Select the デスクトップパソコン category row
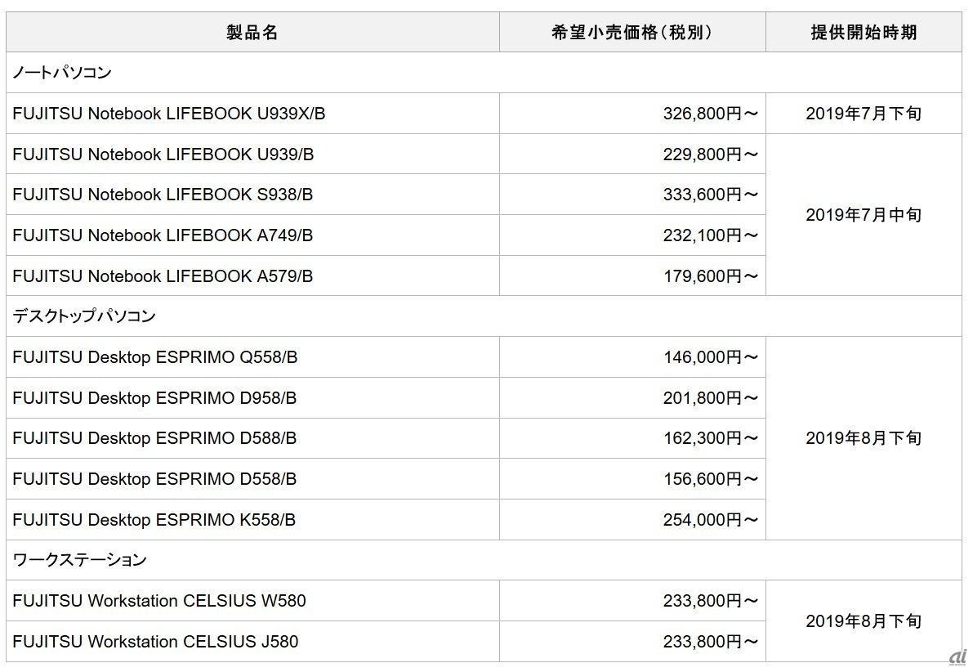Image resolution: width=973 pixels, height=672 pixels. [x=84, y=316]
